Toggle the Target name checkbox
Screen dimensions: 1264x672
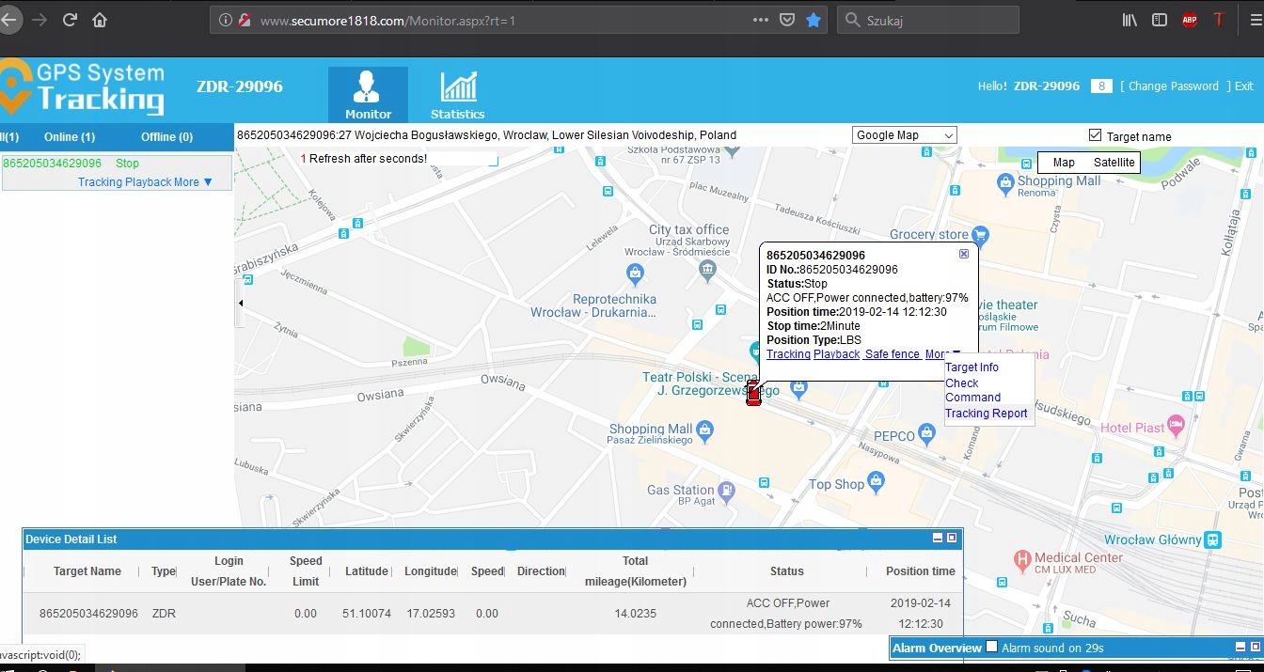point(1095,135)
